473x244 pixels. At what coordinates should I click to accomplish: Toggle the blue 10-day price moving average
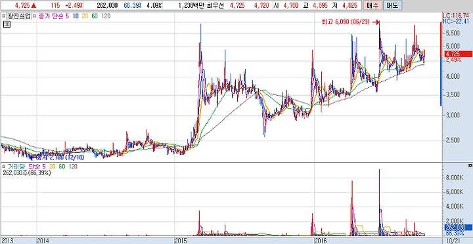75,16
